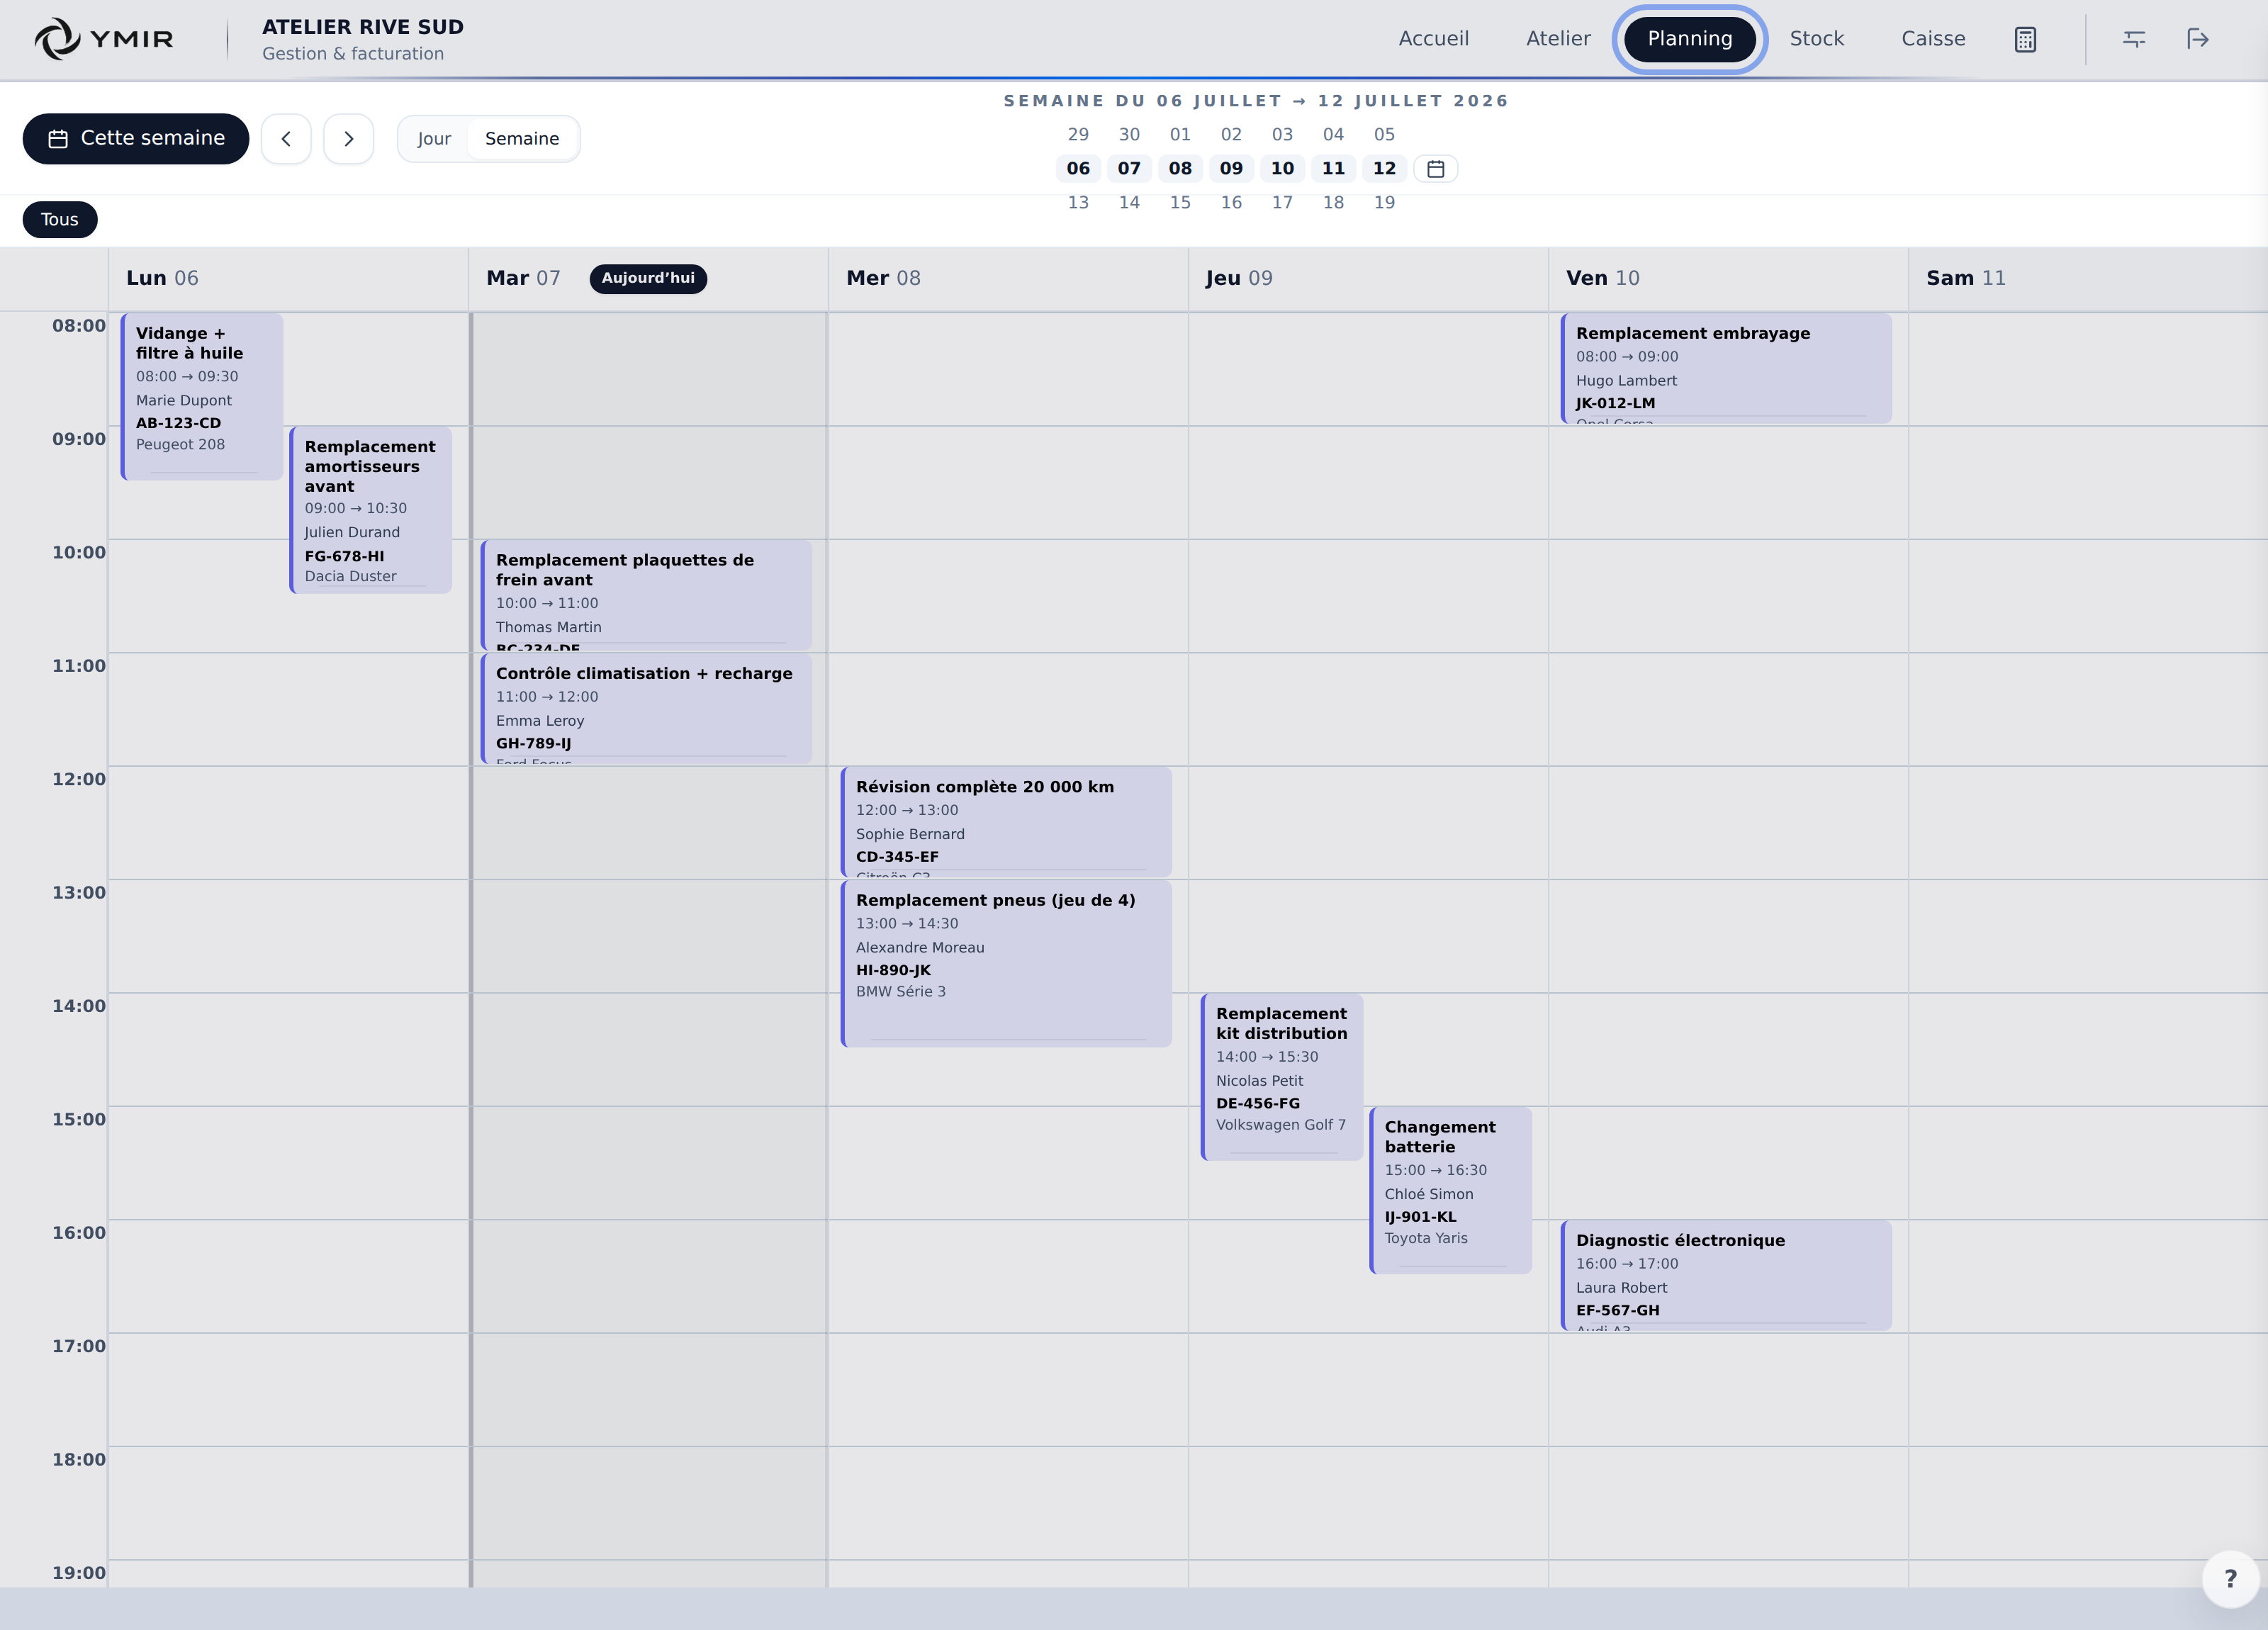Click the Aujourd'hui badge
The height and width of the screenshot is (1630, 2268).
[x=648, y=279]
